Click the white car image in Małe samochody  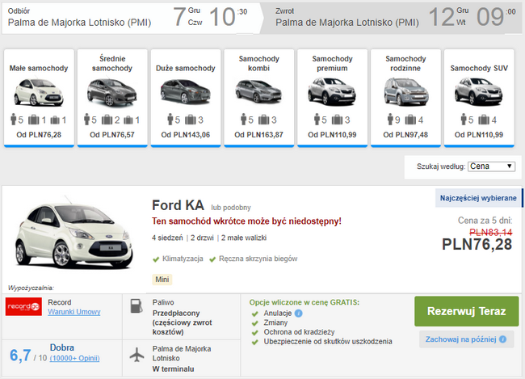(x=39, y=92)
